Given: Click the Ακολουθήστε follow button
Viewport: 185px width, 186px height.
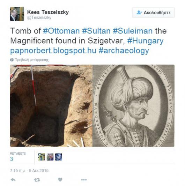Looking at the screenshot, I should point(153,13).
